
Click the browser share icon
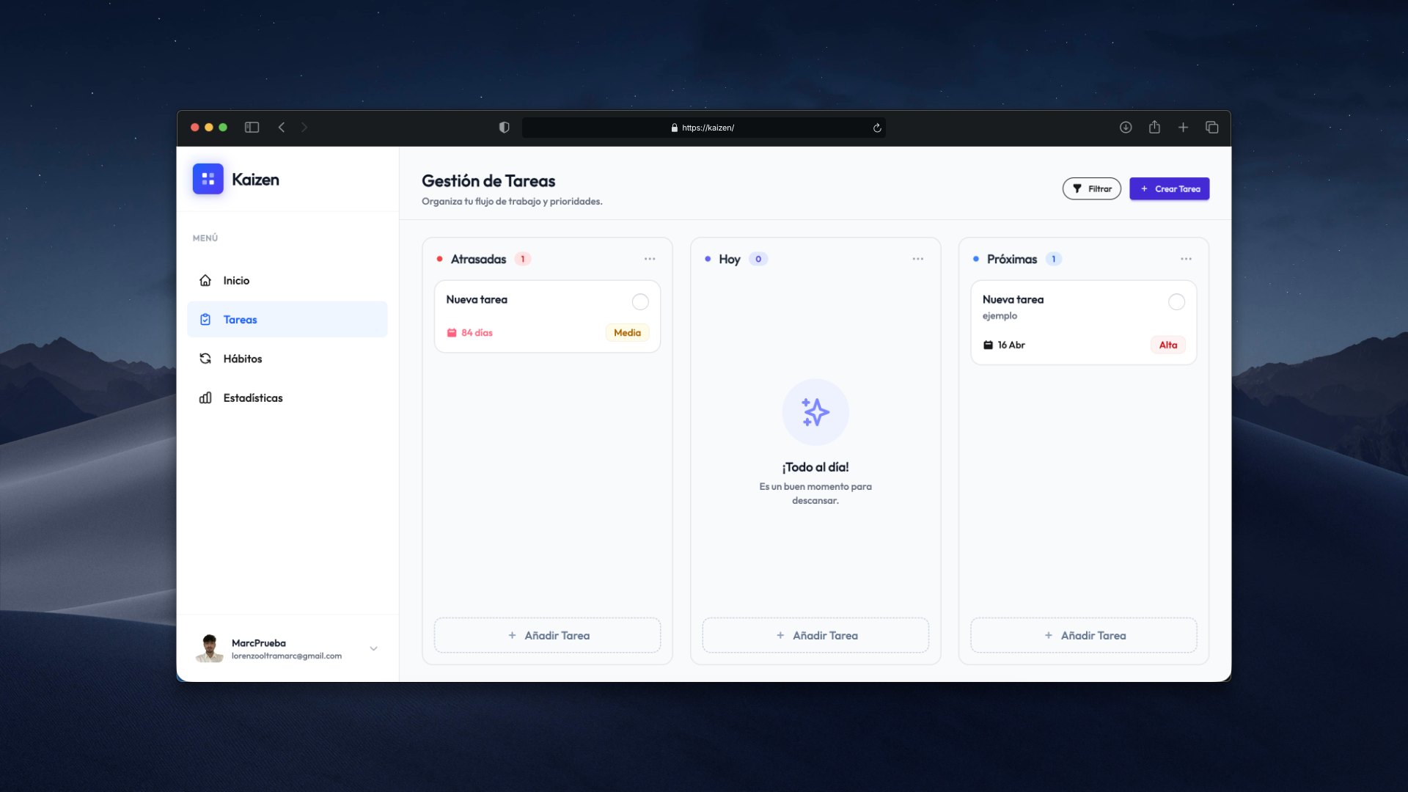click(1154, 127)
